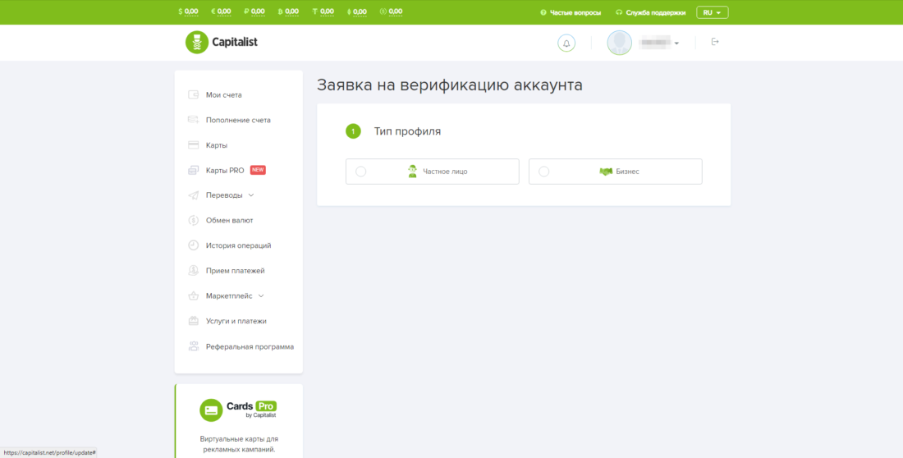Click the Тип профиля step heading
This screenshot has height=458, width=903.
(x=408, y=131)
